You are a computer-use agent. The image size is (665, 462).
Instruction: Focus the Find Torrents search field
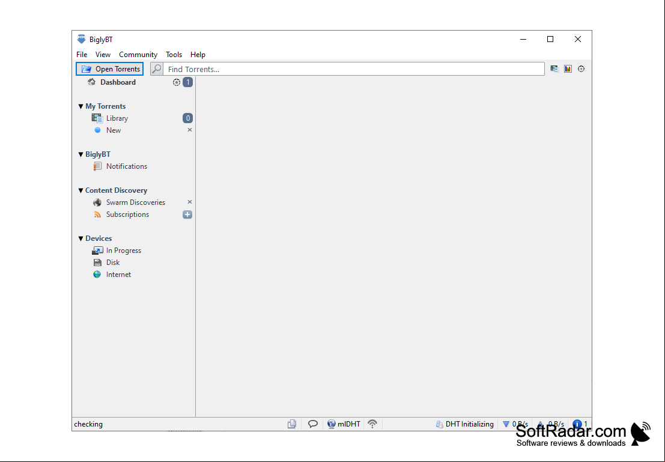coord(354,69)
